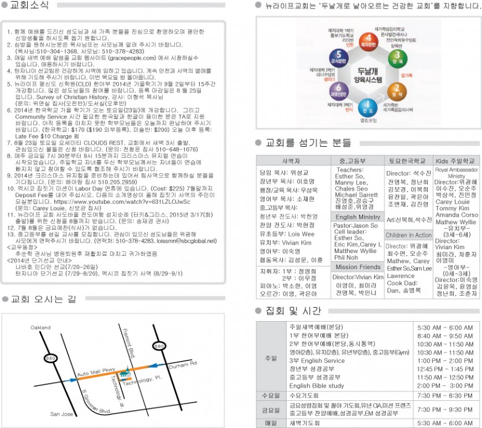Click the purple circle numbered 6
This screenshot has width=482, height=428.
pos(338,91)
